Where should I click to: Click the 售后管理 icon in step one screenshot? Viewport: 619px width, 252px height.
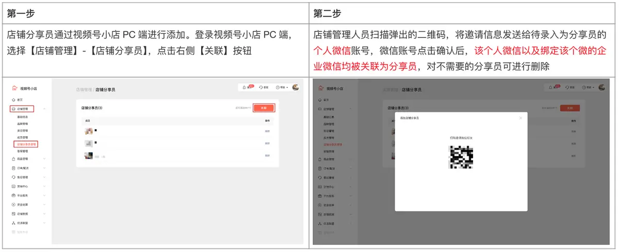click(x=13, y=177)
